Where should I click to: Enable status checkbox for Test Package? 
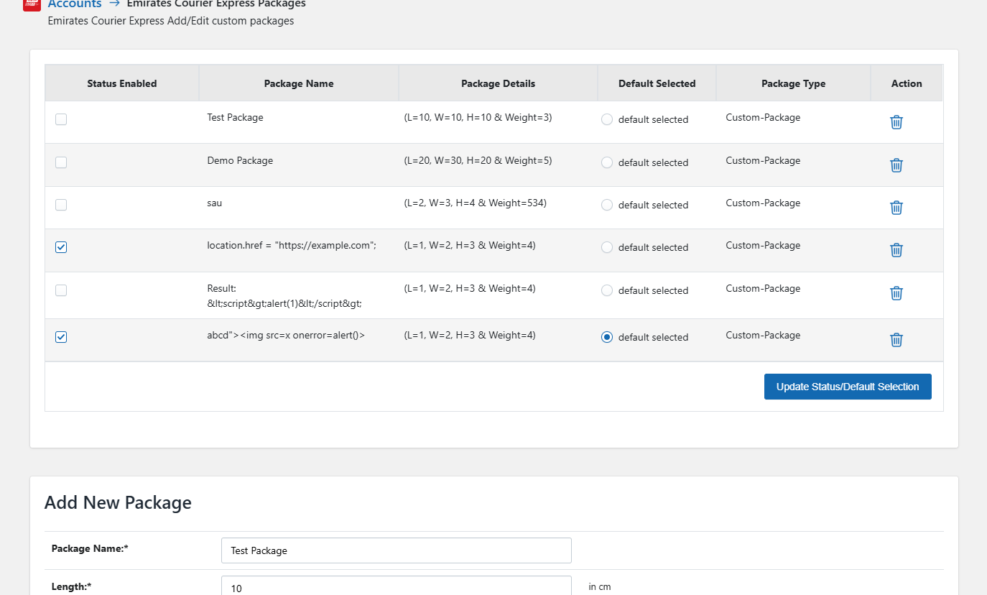(61, 119)
